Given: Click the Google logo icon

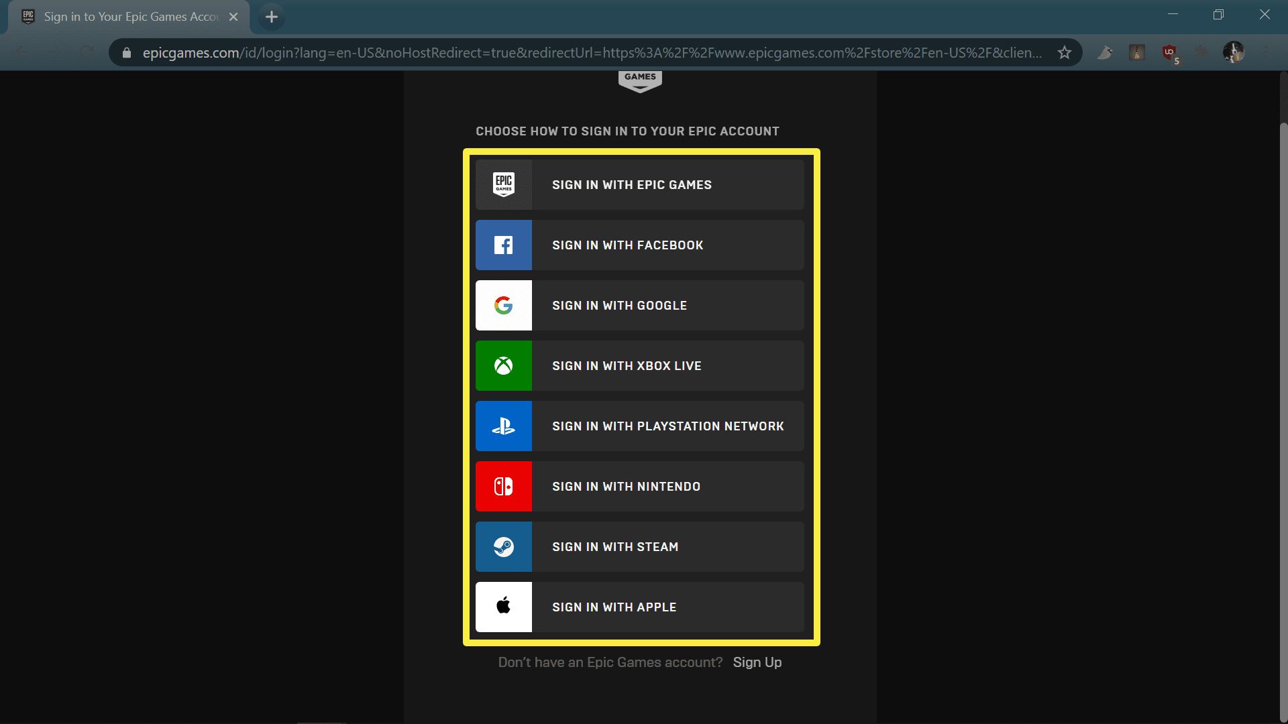Looking at the screenshot, I should (x=503, y=305).
